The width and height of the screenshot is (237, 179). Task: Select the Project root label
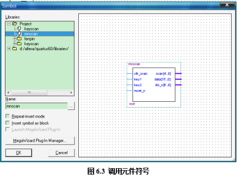coord(26,24)
